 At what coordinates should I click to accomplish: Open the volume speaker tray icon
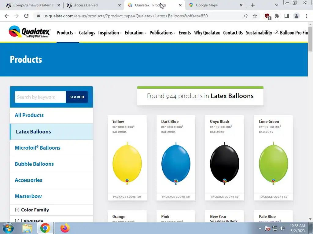point(282,228)
